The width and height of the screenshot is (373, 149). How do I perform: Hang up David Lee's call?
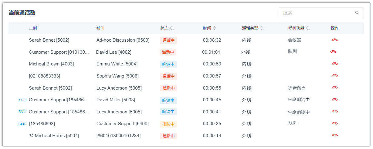pos(333,52)
